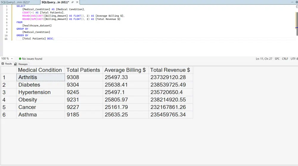Click the 25635.25 average billing cell
298x166 pixels.
[126, 115]
